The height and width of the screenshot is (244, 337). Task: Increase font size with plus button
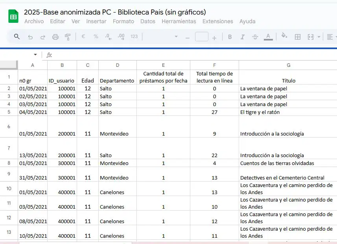click(214, 38)
